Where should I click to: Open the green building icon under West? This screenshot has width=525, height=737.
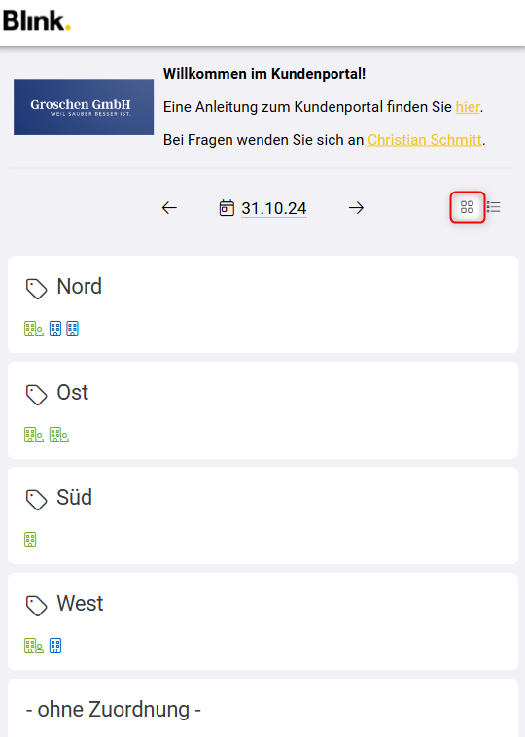point(34,646)
